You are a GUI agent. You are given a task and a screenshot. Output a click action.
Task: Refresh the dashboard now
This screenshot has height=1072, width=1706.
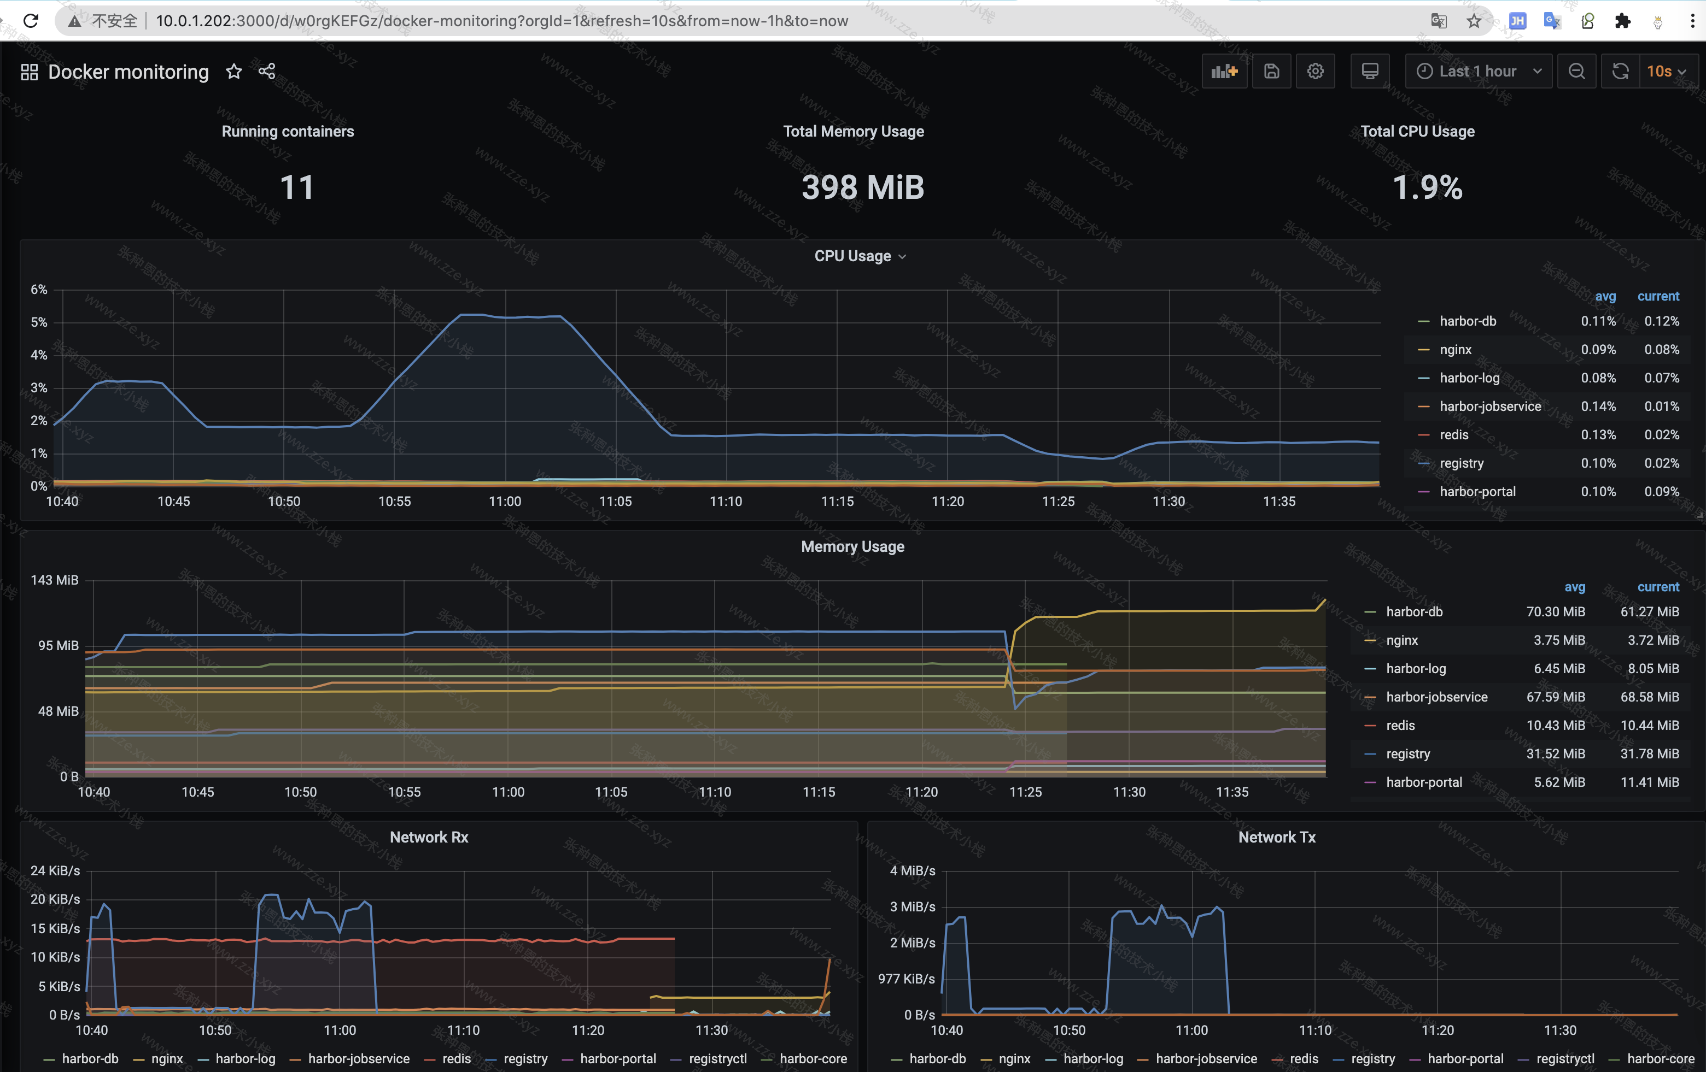[1620, 71]
